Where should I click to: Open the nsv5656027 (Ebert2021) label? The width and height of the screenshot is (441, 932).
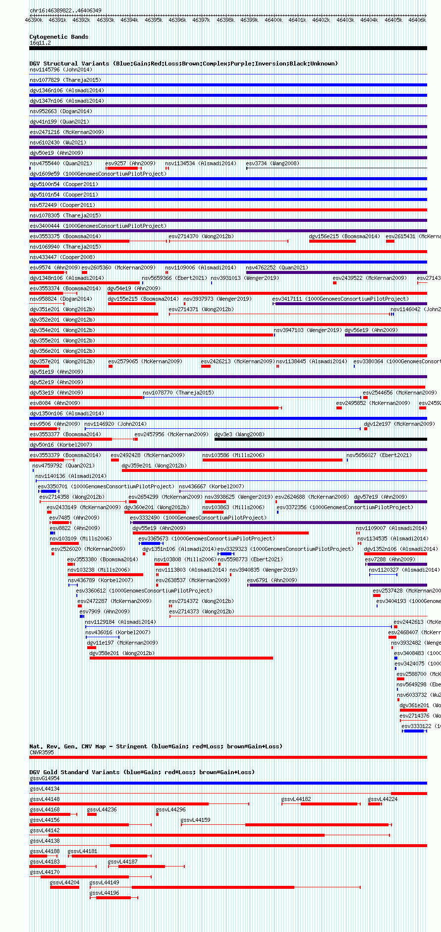click(x=379, y=455)
